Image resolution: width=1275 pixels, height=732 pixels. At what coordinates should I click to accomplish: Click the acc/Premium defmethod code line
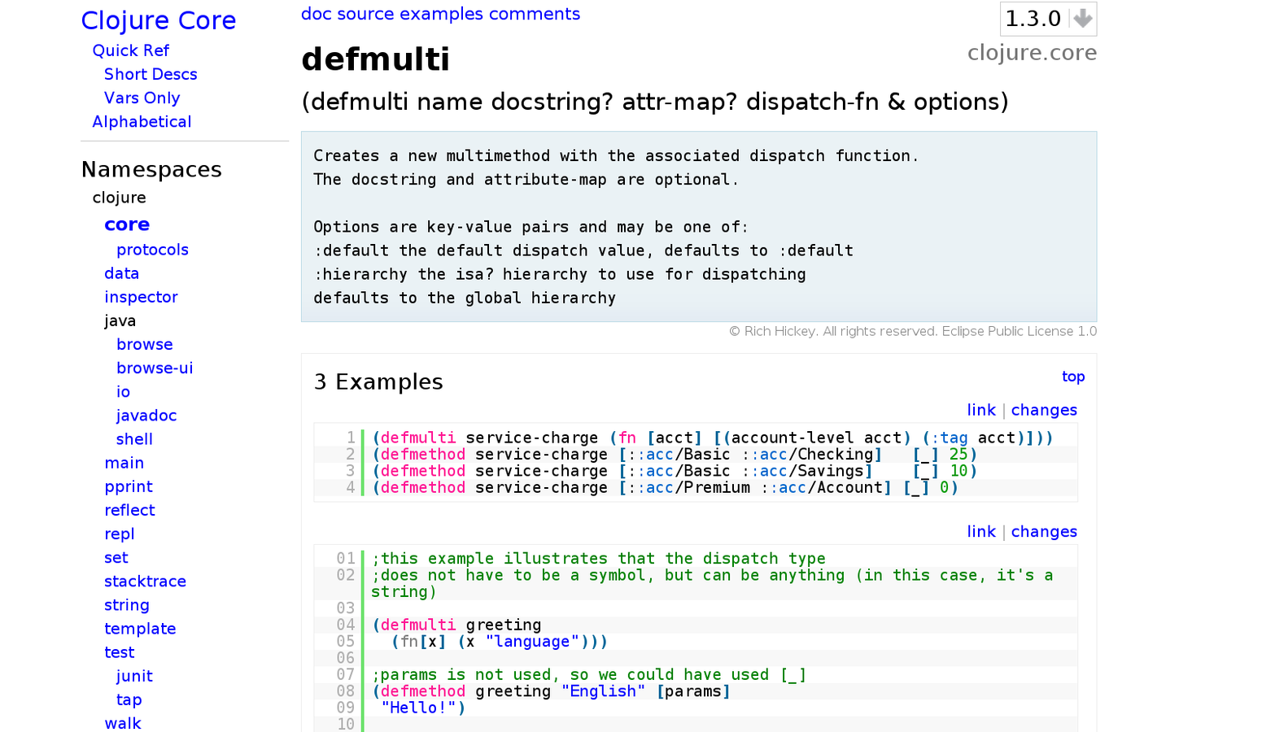[666, 487]
